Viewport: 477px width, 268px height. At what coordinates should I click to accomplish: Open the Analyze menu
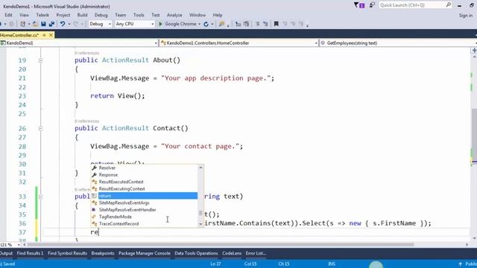[174, 15]
